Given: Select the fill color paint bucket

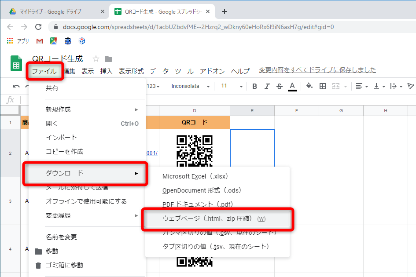Looking at the screenshot, I should pyautogui.click(x=308, y=86).
